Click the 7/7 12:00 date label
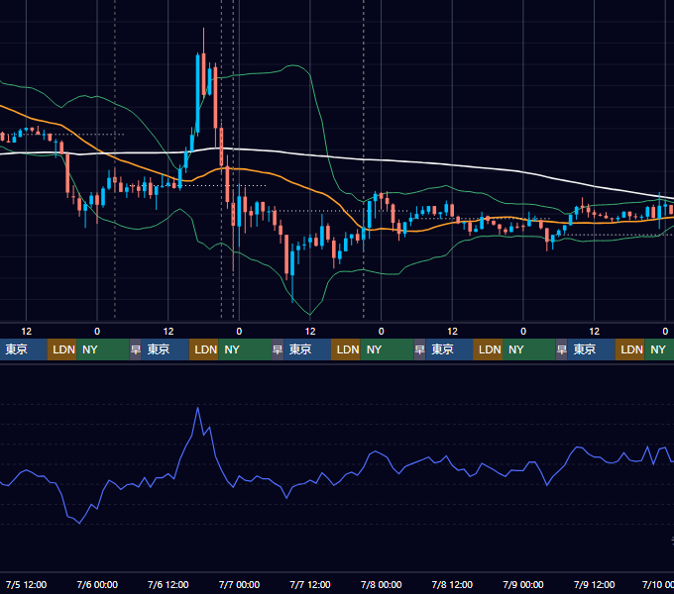This screenshot has height=594, width=674. point(310,585)
